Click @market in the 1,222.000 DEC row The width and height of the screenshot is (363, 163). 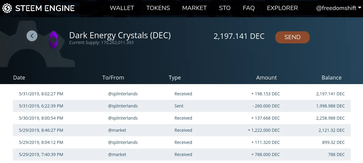pos(117,130)
